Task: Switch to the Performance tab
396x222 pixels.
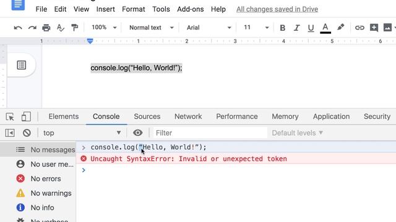Action: [237, 117]
